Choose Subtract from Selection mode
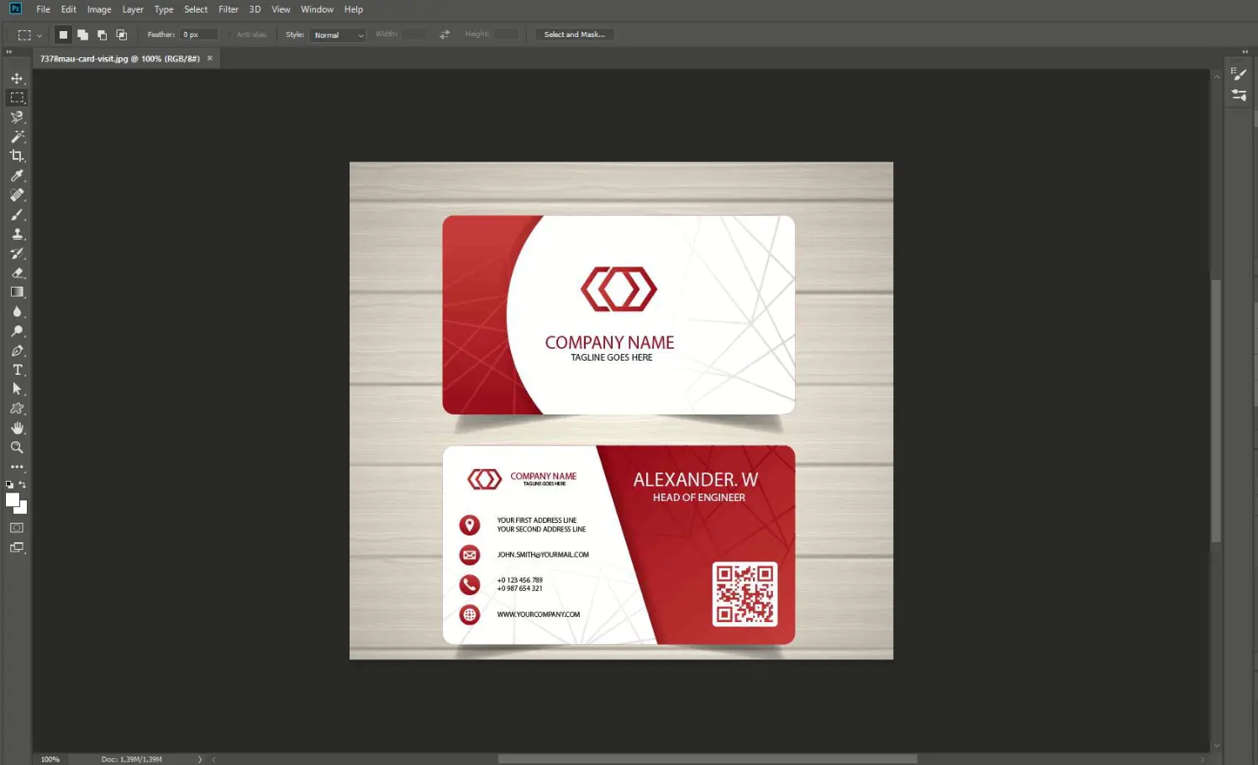1258x765 pixels. (102, 34)
